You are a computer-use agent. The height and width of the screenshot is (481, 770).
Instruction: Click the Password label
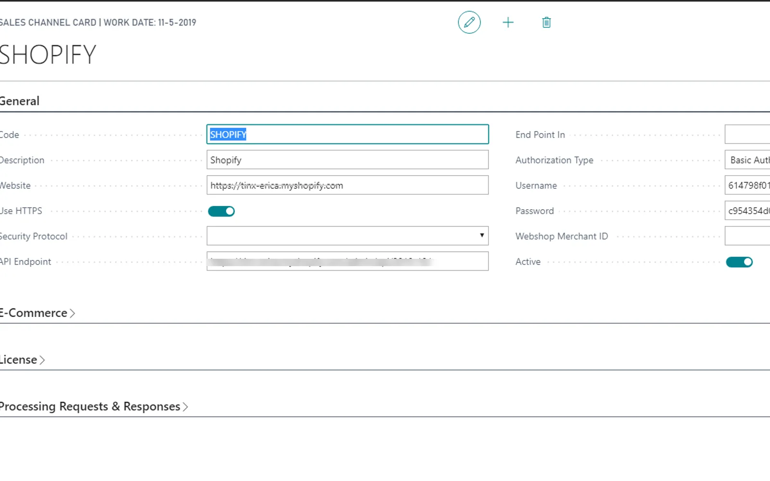click(535, 211)
